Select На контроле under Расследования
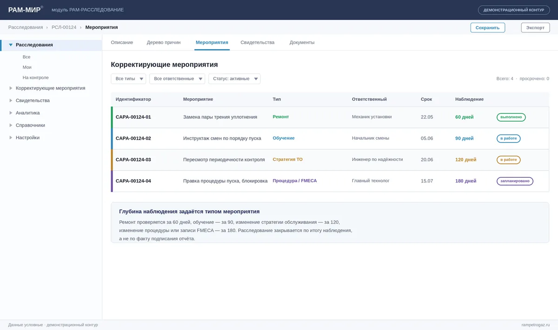The image size is (558, 330). coord(35,78)
